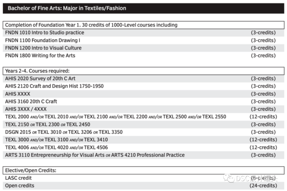
Task: Click (3-credits) beside AHIS XXXX
Action: 263,94
